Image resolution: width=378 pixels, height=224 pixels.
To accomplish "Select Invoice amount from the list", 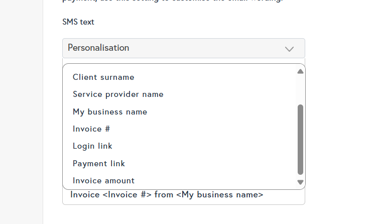I will [x=103, y=181].
